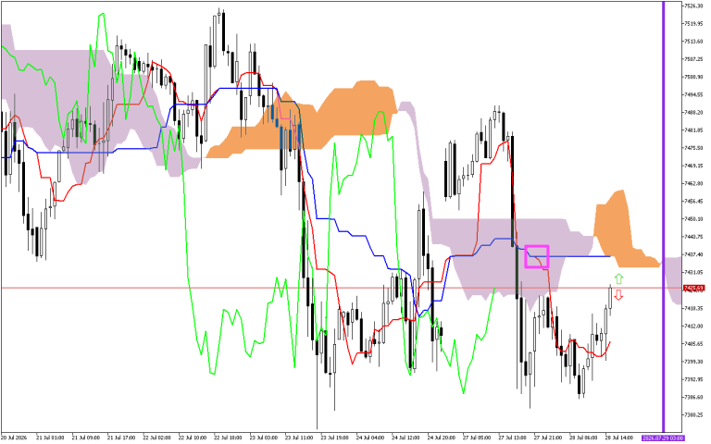Click the 27 Jul 05:00 time axis label
This screenshot has width=711, height=444.
pyautogui.click(x=477, y=438)
